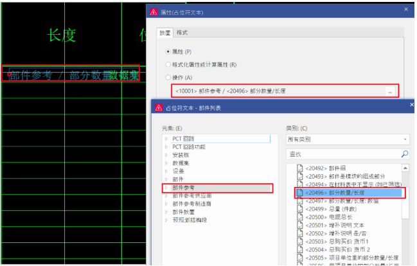Expand the 部件参考 tree node
The width and height of the screenshot is (417, 266).
point(166,188)
